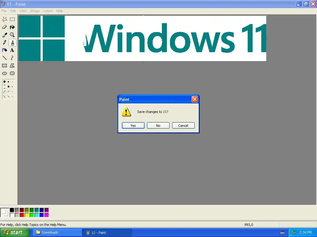The image size is (317, 237).
Task: Select the Polygon tool
Action: point(12,66)
